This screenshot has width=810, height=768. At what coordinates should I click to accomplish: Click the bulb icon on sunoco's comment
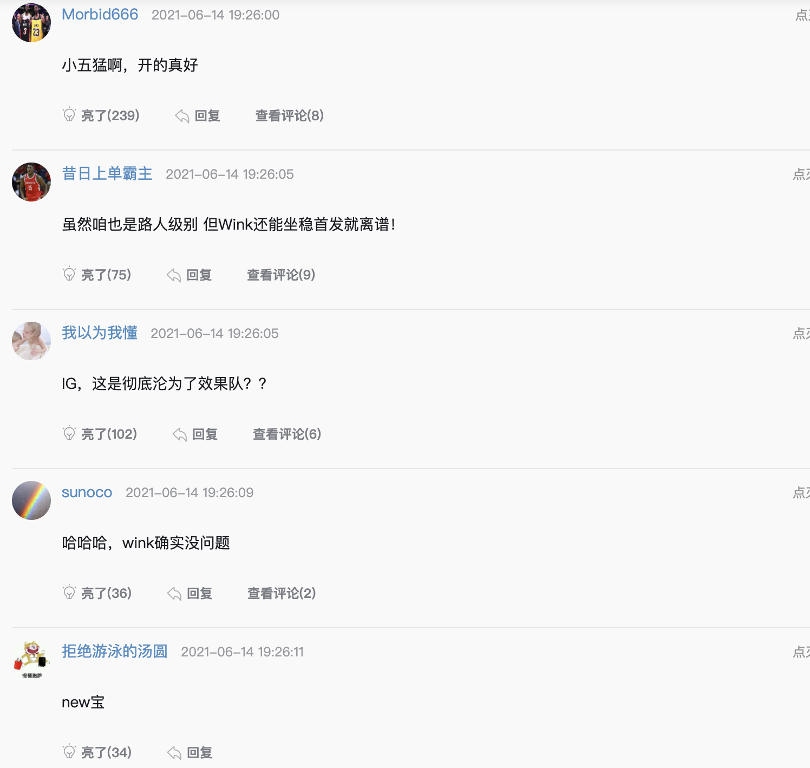(69, 593)
